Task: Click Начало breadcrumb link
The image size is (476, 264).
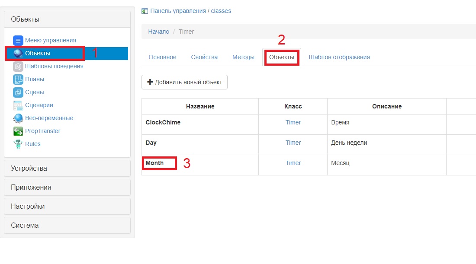Action: pyautogui.click(x=159, y=32)
